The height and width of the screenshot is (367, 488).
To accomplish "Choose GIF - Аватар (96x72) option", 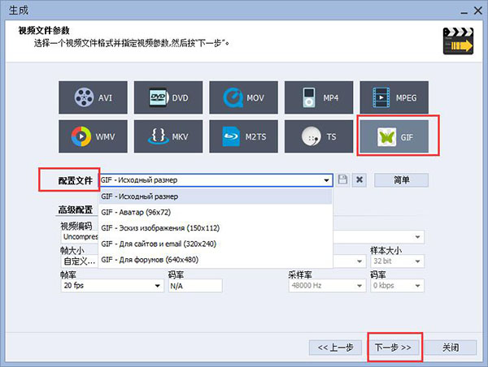I will (216, 212).
